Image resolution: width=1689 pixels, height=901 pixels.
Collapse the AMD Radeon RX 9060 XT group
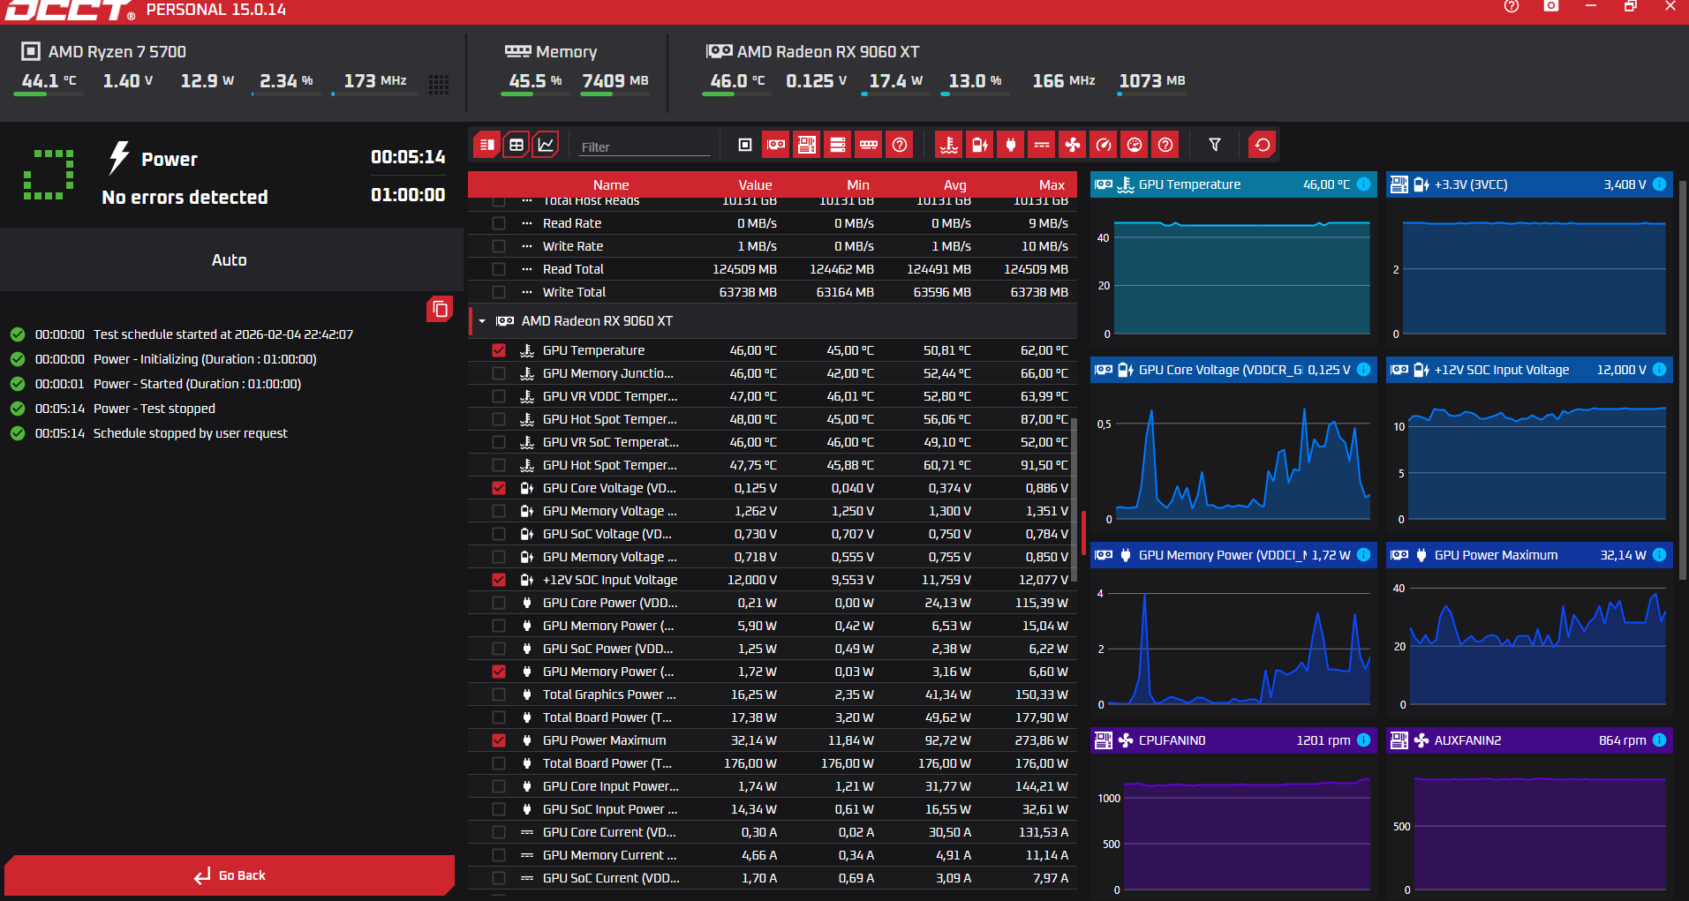pyautogui.click(x=482, y=321)
